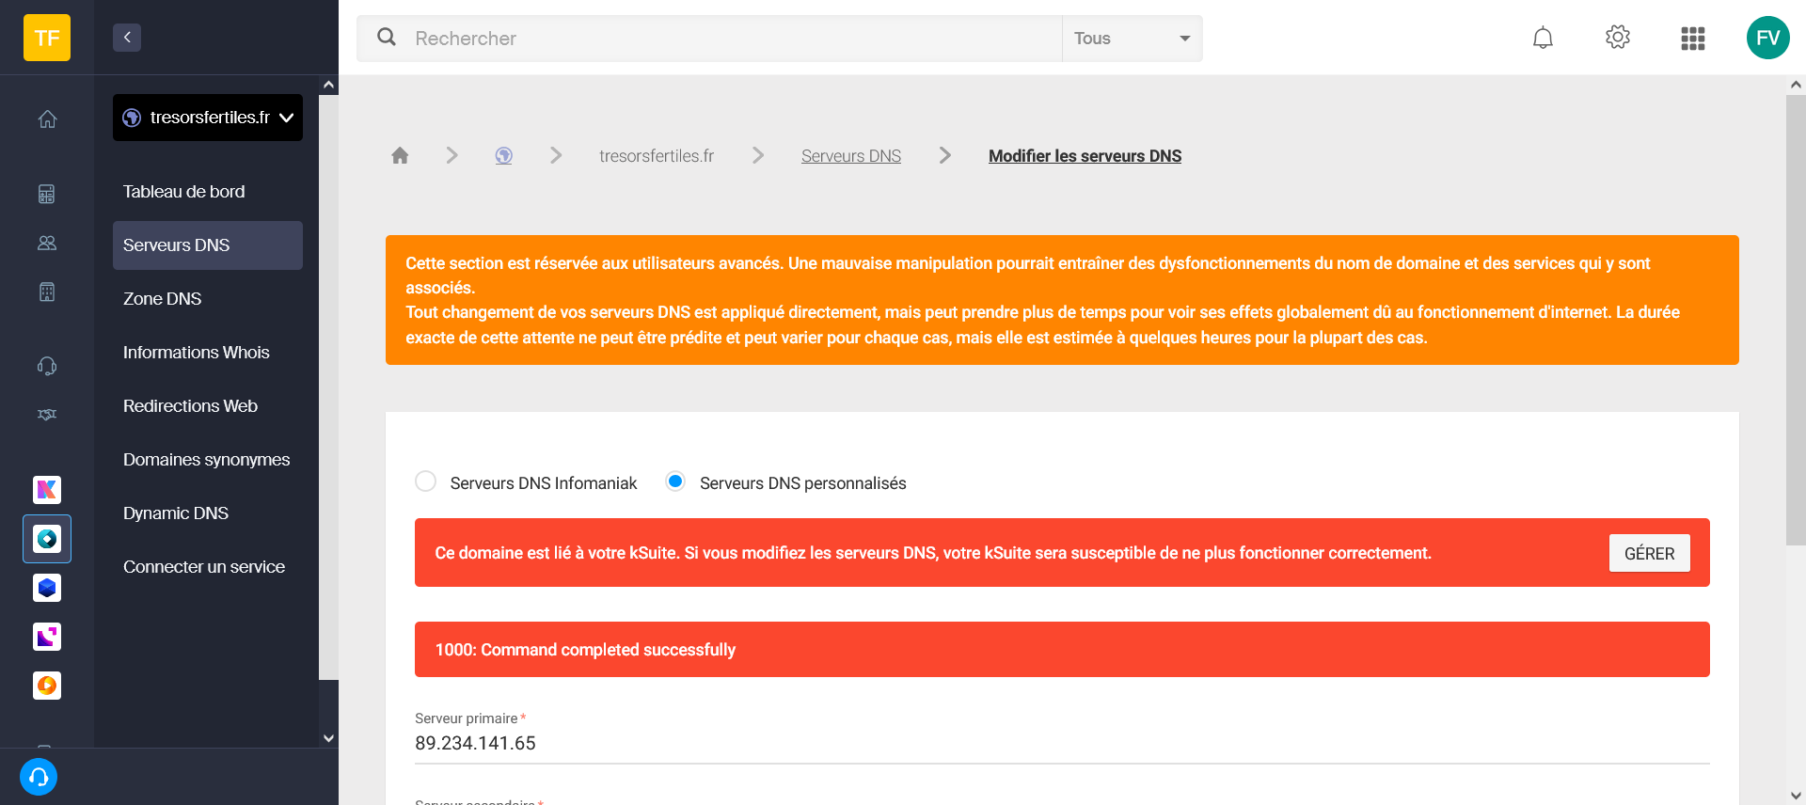Open the tresorsfertiles.fr domain selector
This screenshot has height=805, width=1806.
click(x=208, y=118)
